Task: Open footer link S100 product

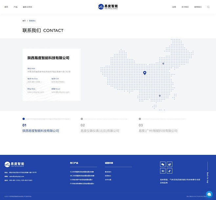Action: (x=81, y=180)
